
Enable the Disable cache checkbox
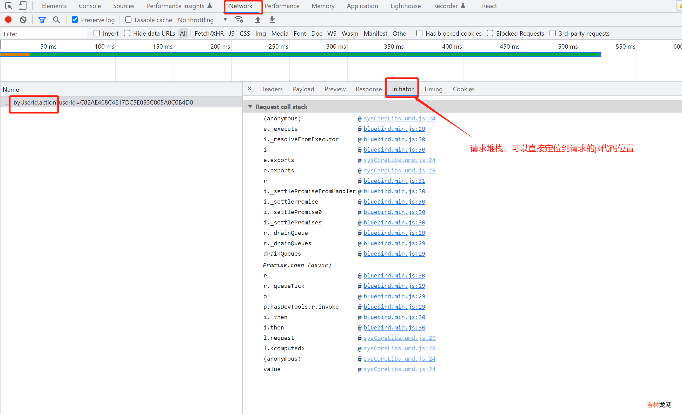tap(128, 20)
